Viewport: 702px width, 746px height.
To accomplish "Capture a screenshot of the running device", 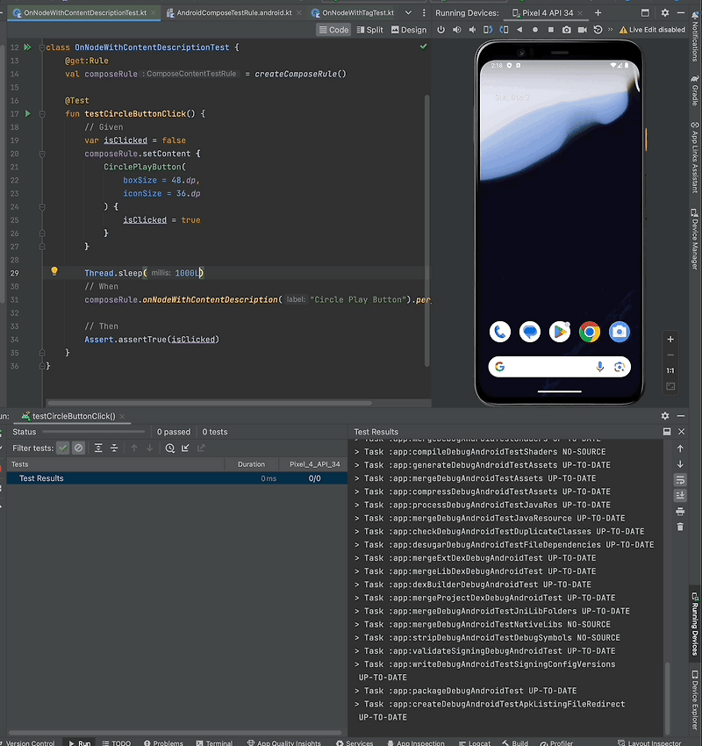I will (566, 29).
